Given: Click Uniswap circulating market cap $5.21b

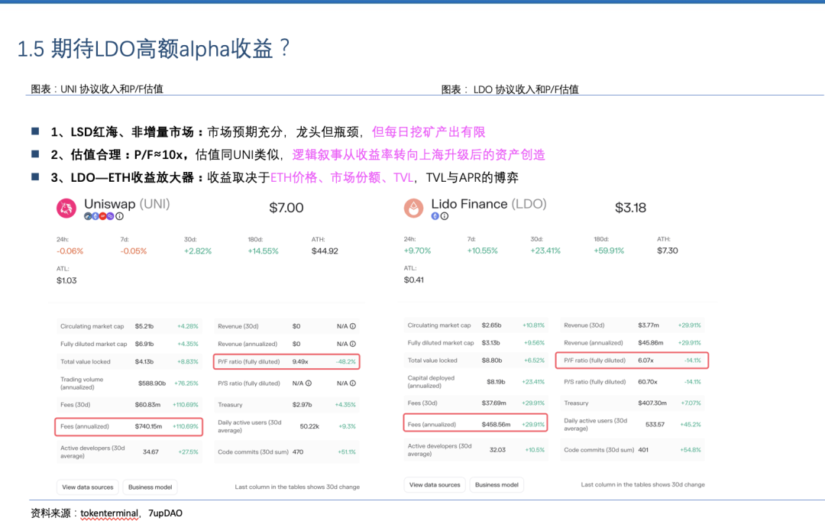Looking at the screenshot, I should [144, 326].
